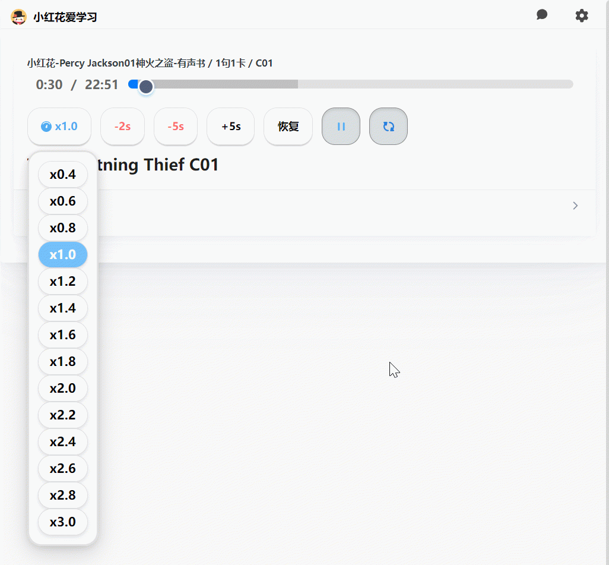Image resolution: width=609 pixels, height=565 pixels.
Task: Choose the highlighted x1.0 speed option
Action: click(63, 255)
